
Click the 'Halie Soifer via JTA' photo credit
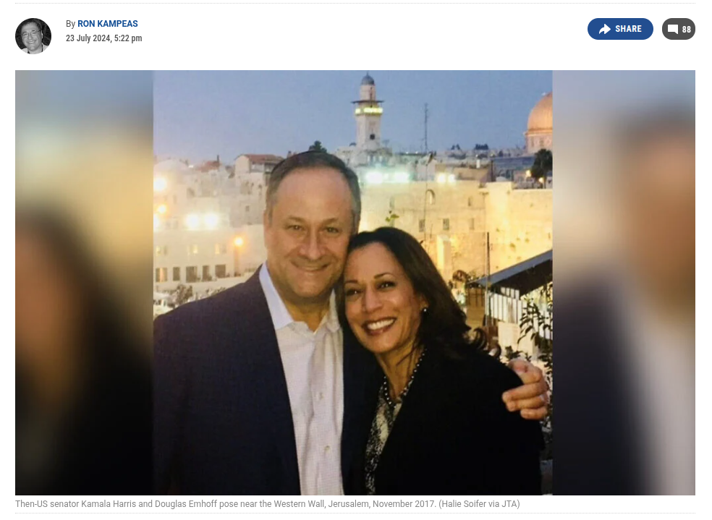(x=479, y=503)
